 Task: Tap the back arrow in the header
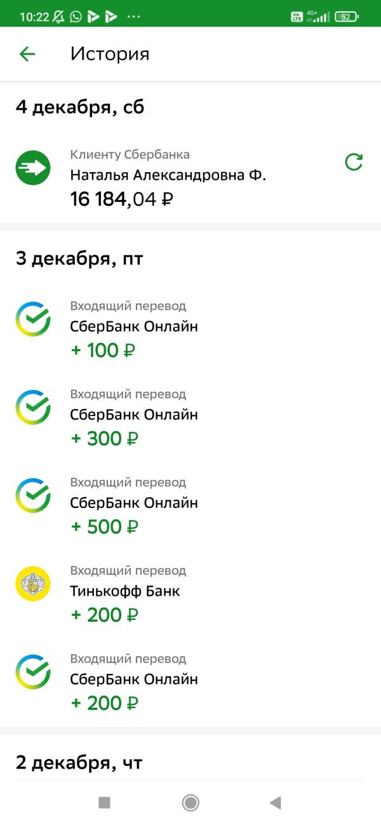coord(27,54)
